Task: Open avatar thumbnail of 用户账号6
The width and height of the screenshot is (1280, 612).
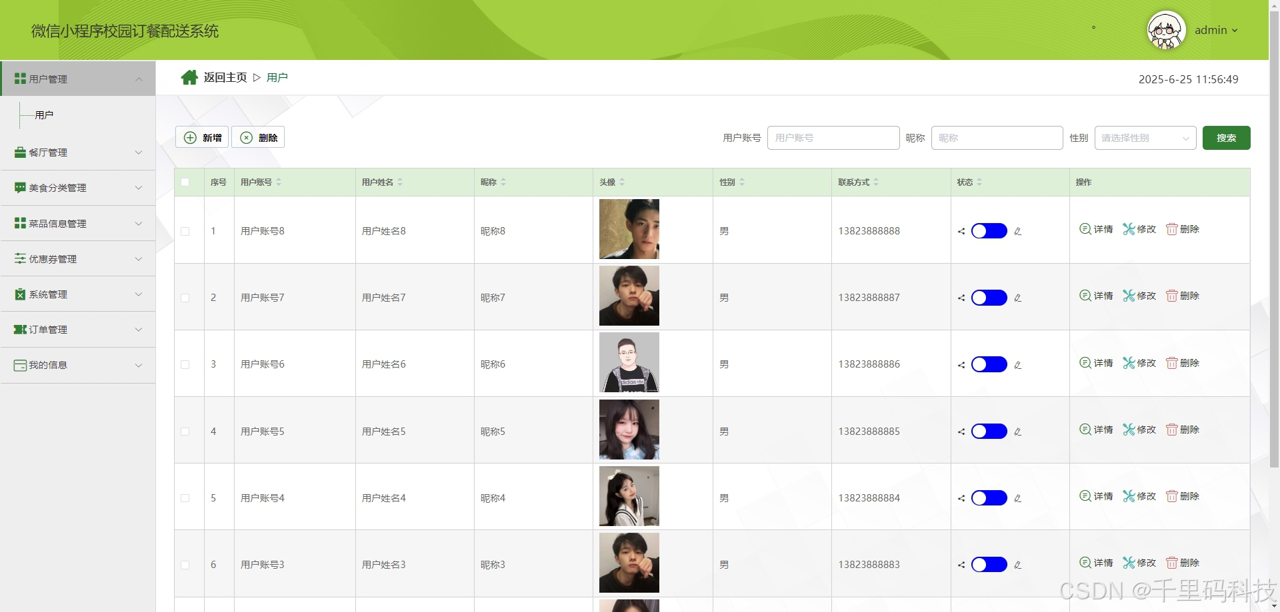Action: coord(629,362)
